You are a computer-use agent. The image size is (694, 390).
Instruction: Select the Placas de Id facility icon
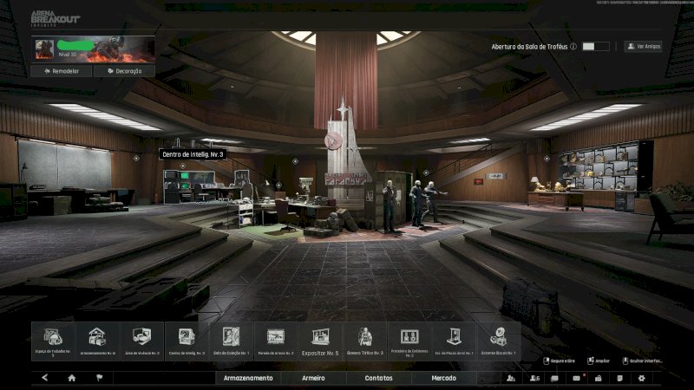pyautogui.click(x=454, y=341)
